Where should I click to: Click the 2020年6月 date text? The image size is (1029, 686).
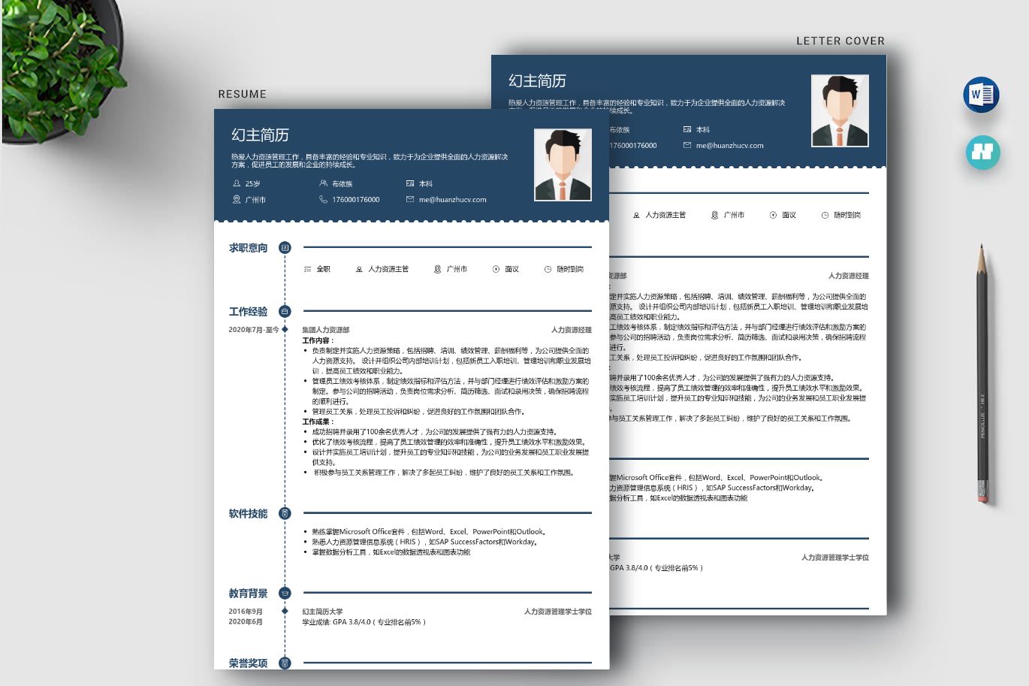pyautogui.click(x=246, y=621)
